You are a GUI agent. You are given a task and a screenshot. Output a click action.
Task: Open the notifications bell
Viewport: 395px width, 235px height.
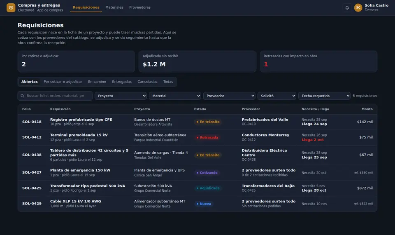tap(347, 7)
